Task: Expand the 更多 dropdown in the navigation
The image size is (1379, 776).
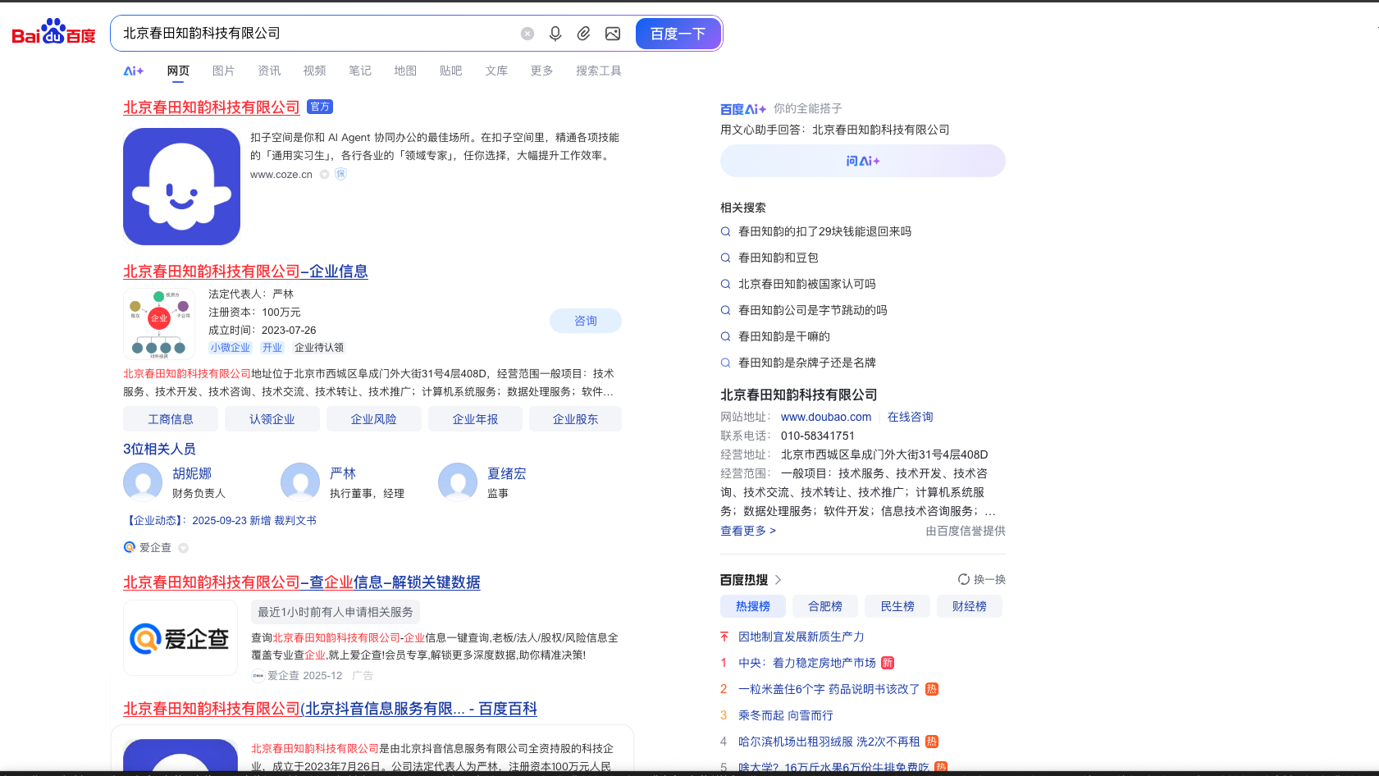Action: pos(541,71)
